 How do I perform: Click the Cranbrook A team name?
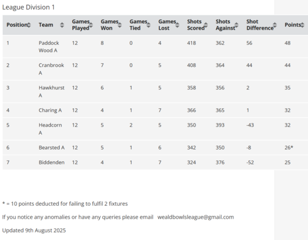(x=51, y=69)
